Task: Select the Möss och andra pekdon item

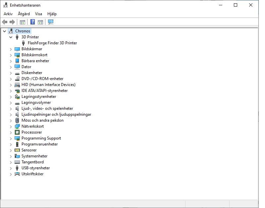Action: point(42,120)
